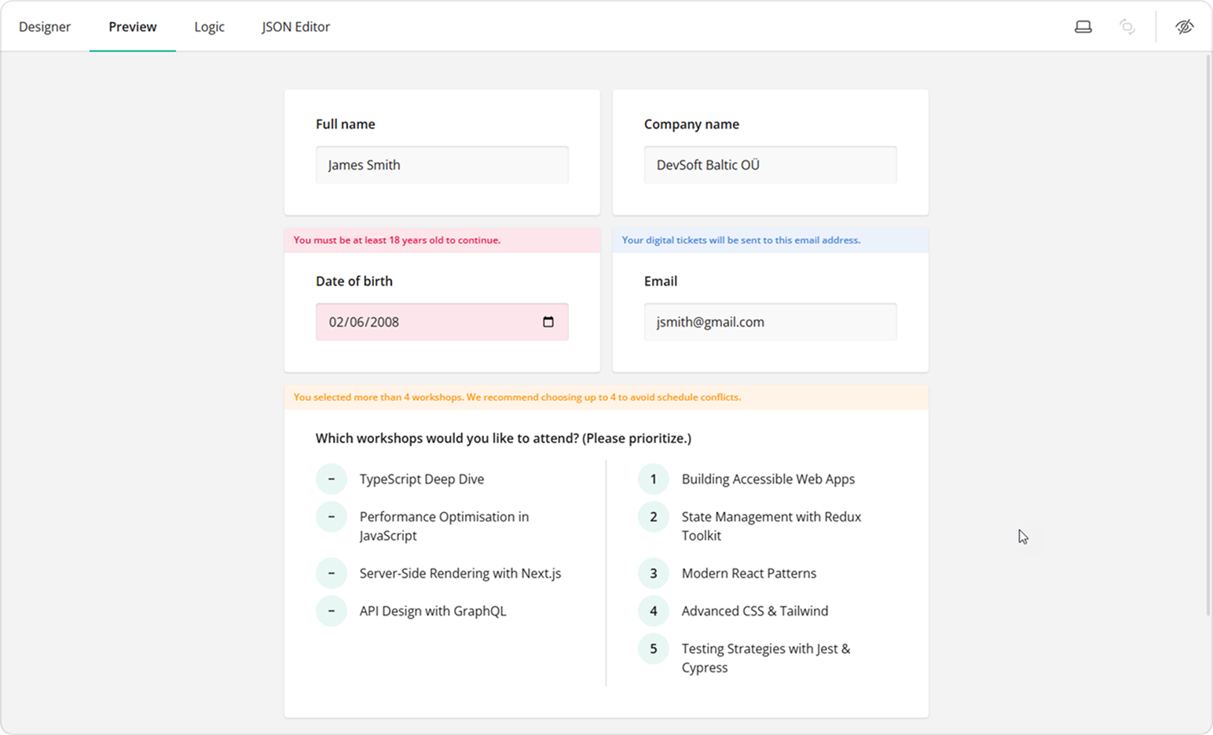1213x735 pixels.
Task: Switch to the JSON Editor tab
Action: coord(295,26)
